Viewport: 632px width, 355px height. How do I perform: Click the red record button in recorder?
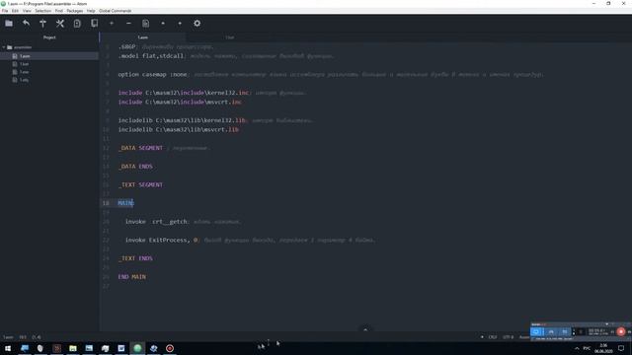(x=621, y=331)
